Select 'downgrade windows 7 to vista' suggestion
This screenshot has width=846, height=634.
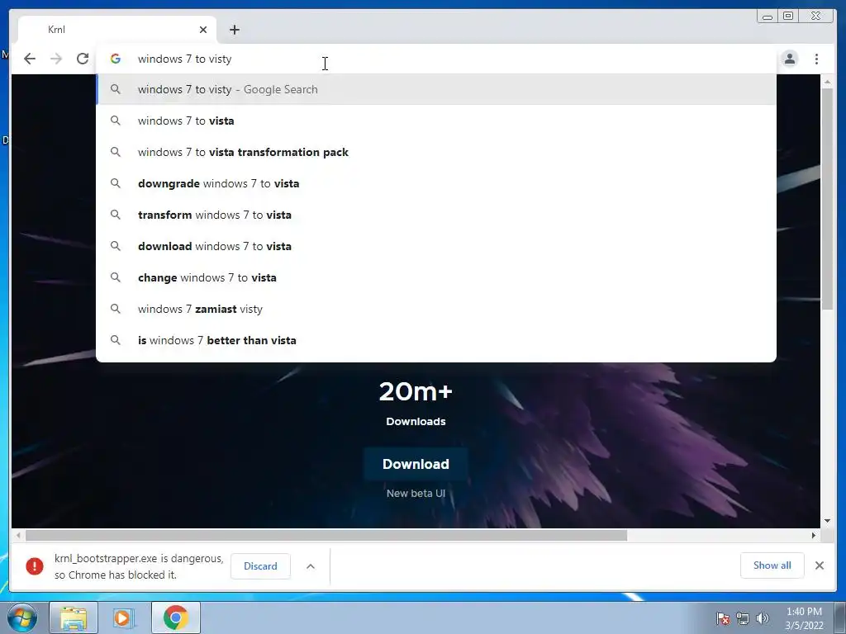[x=436, y=183]
